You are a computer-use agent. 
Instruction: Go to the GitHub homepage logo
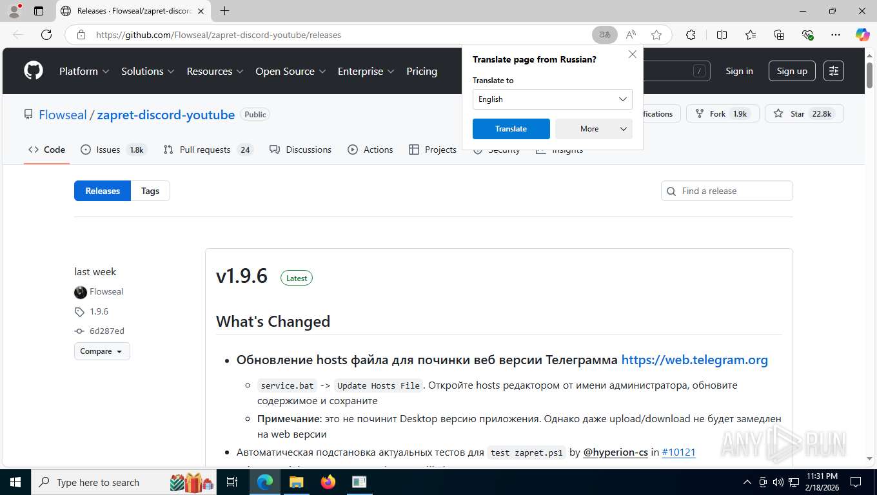(34, 71)
